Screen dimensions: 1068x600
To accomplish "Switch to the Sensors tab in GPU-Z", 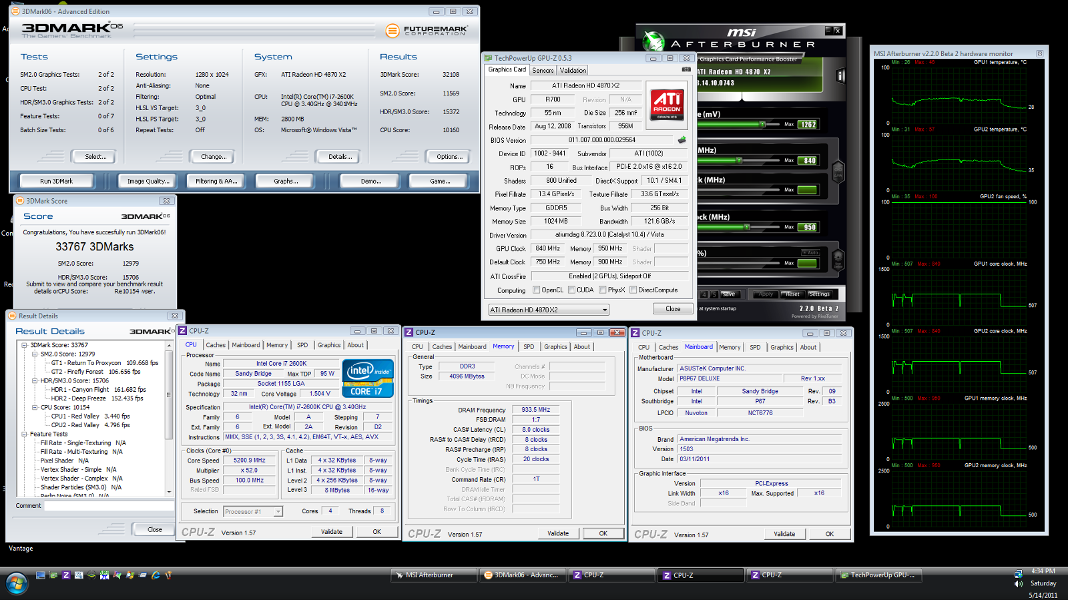I will coord(543,70).
